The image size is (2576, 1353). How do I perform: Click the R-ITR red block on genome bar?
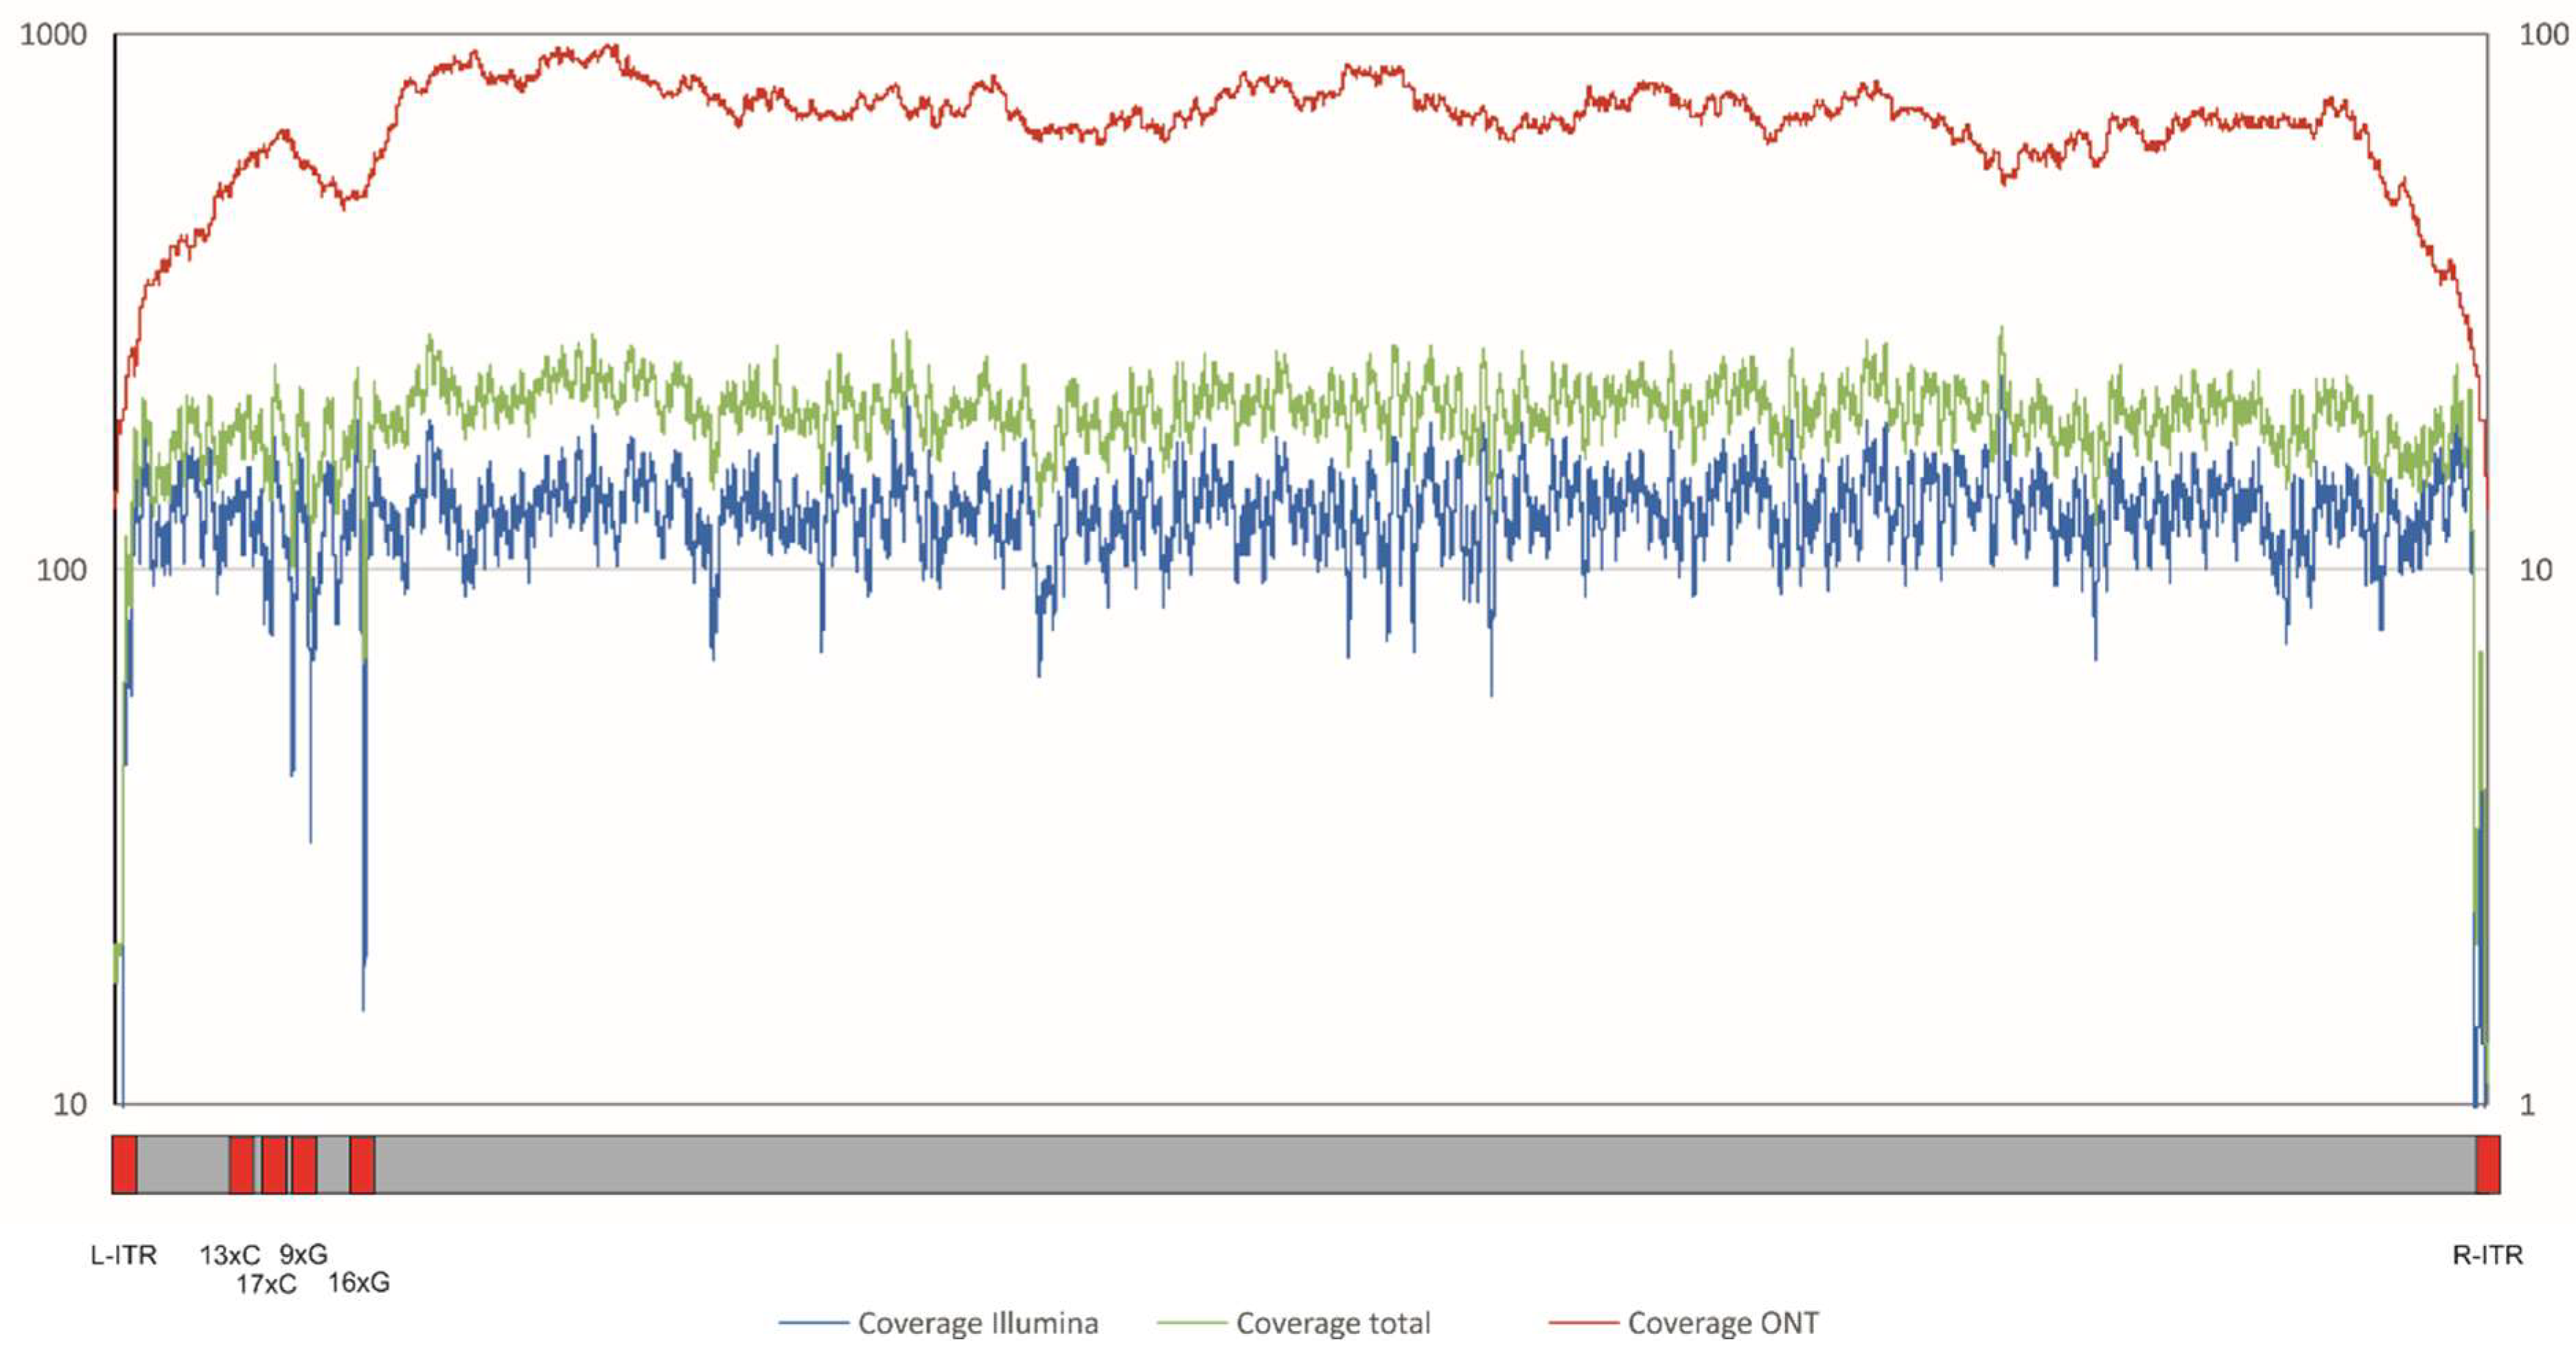(x=2488, y=1164)
